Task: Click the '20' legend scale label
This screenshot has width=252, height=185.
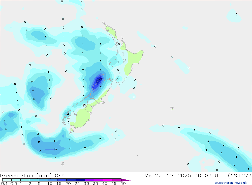Action: point(68,183)
